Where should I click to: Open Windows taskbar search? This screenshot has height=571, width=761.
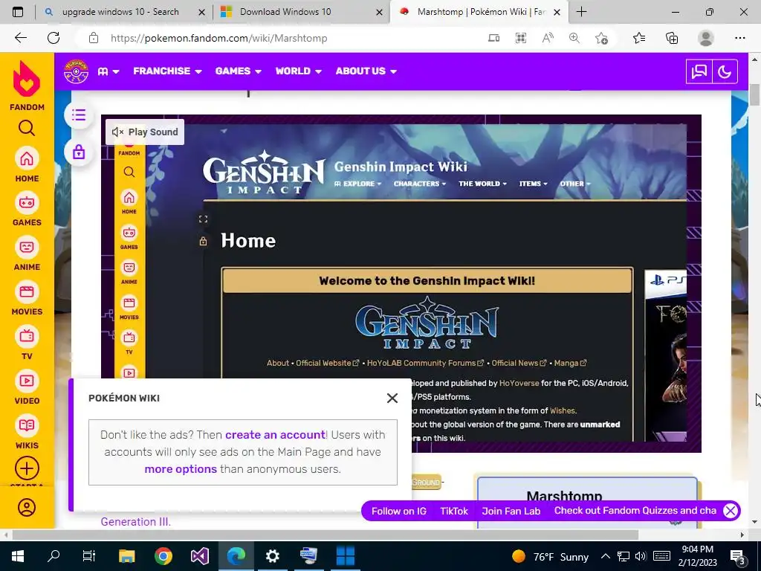tap(54, 556)
